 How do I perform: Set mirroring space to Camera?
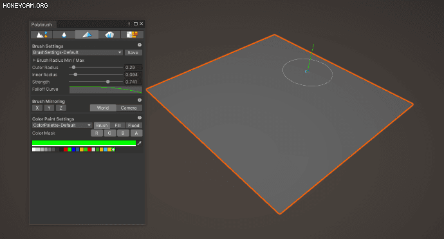pyautogui.click(x=129, y=108)
